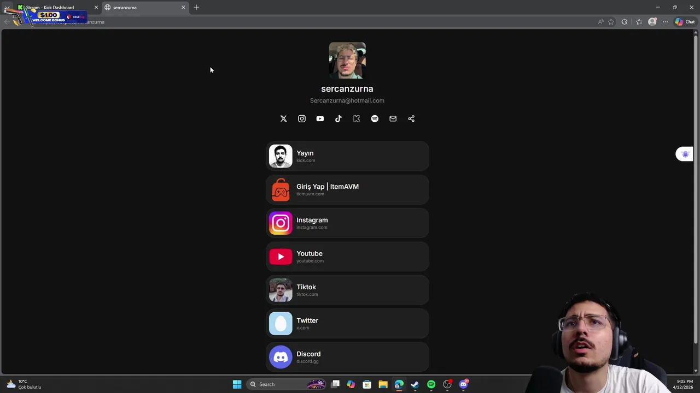Click the Sercanzurna@hotmail.com email text
700x393 pixels.
[347, 100]
